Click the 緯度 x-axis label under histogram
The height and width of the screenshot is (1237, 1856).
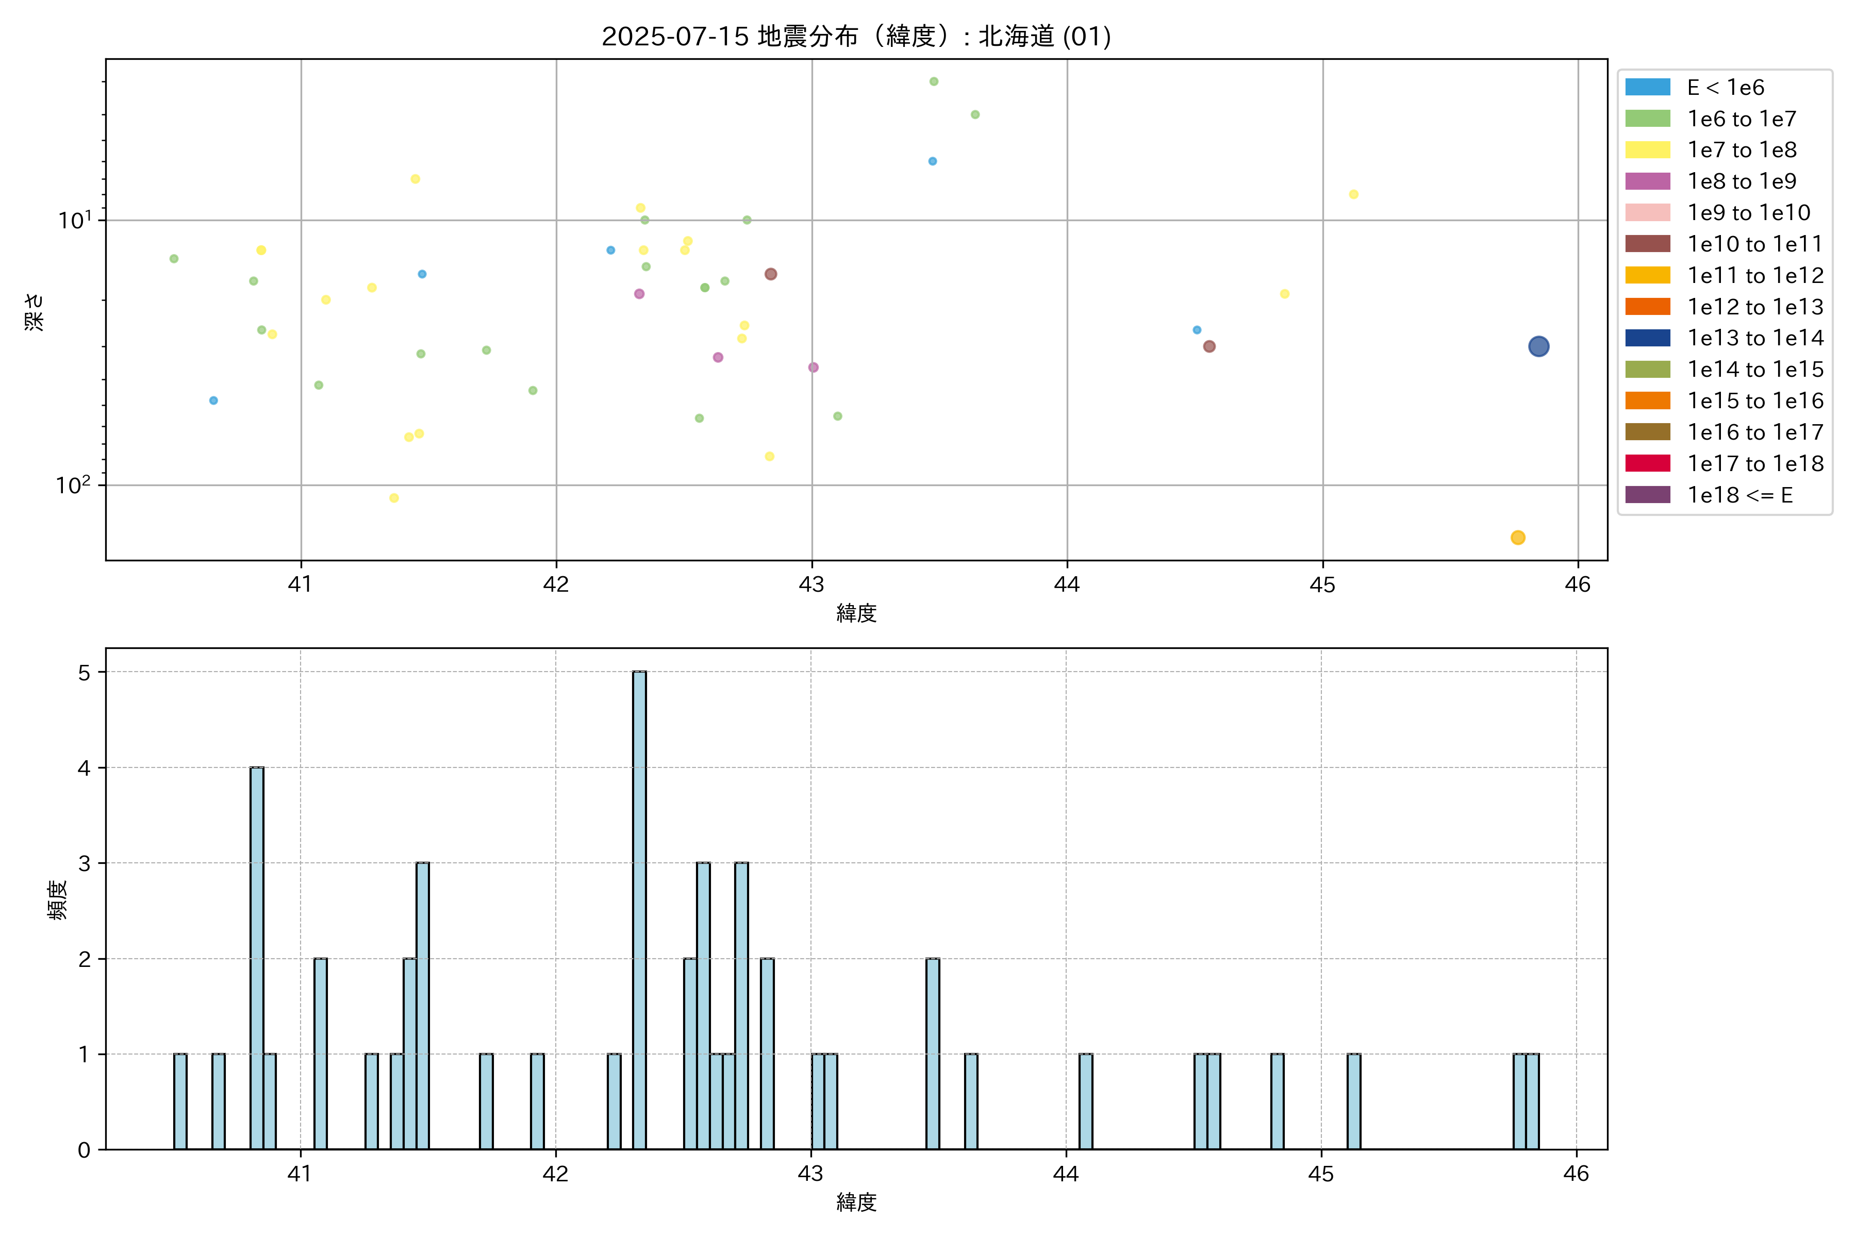(x=856, y=1202)
